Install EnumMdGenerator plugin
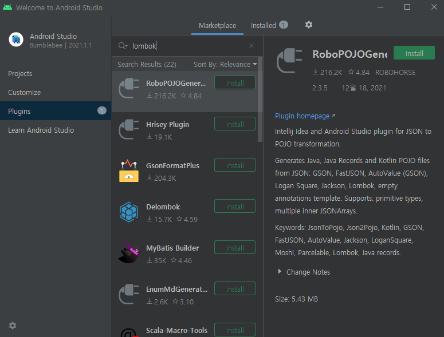The height and width of the screenshot is (337, 444). 235,289
